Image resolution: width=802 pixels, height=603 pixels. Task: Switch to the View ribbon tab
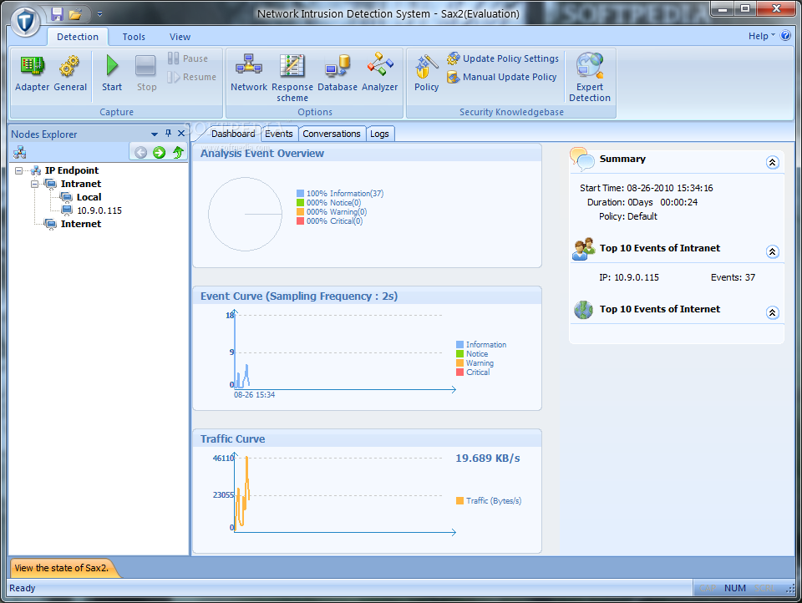click(180, 37)
